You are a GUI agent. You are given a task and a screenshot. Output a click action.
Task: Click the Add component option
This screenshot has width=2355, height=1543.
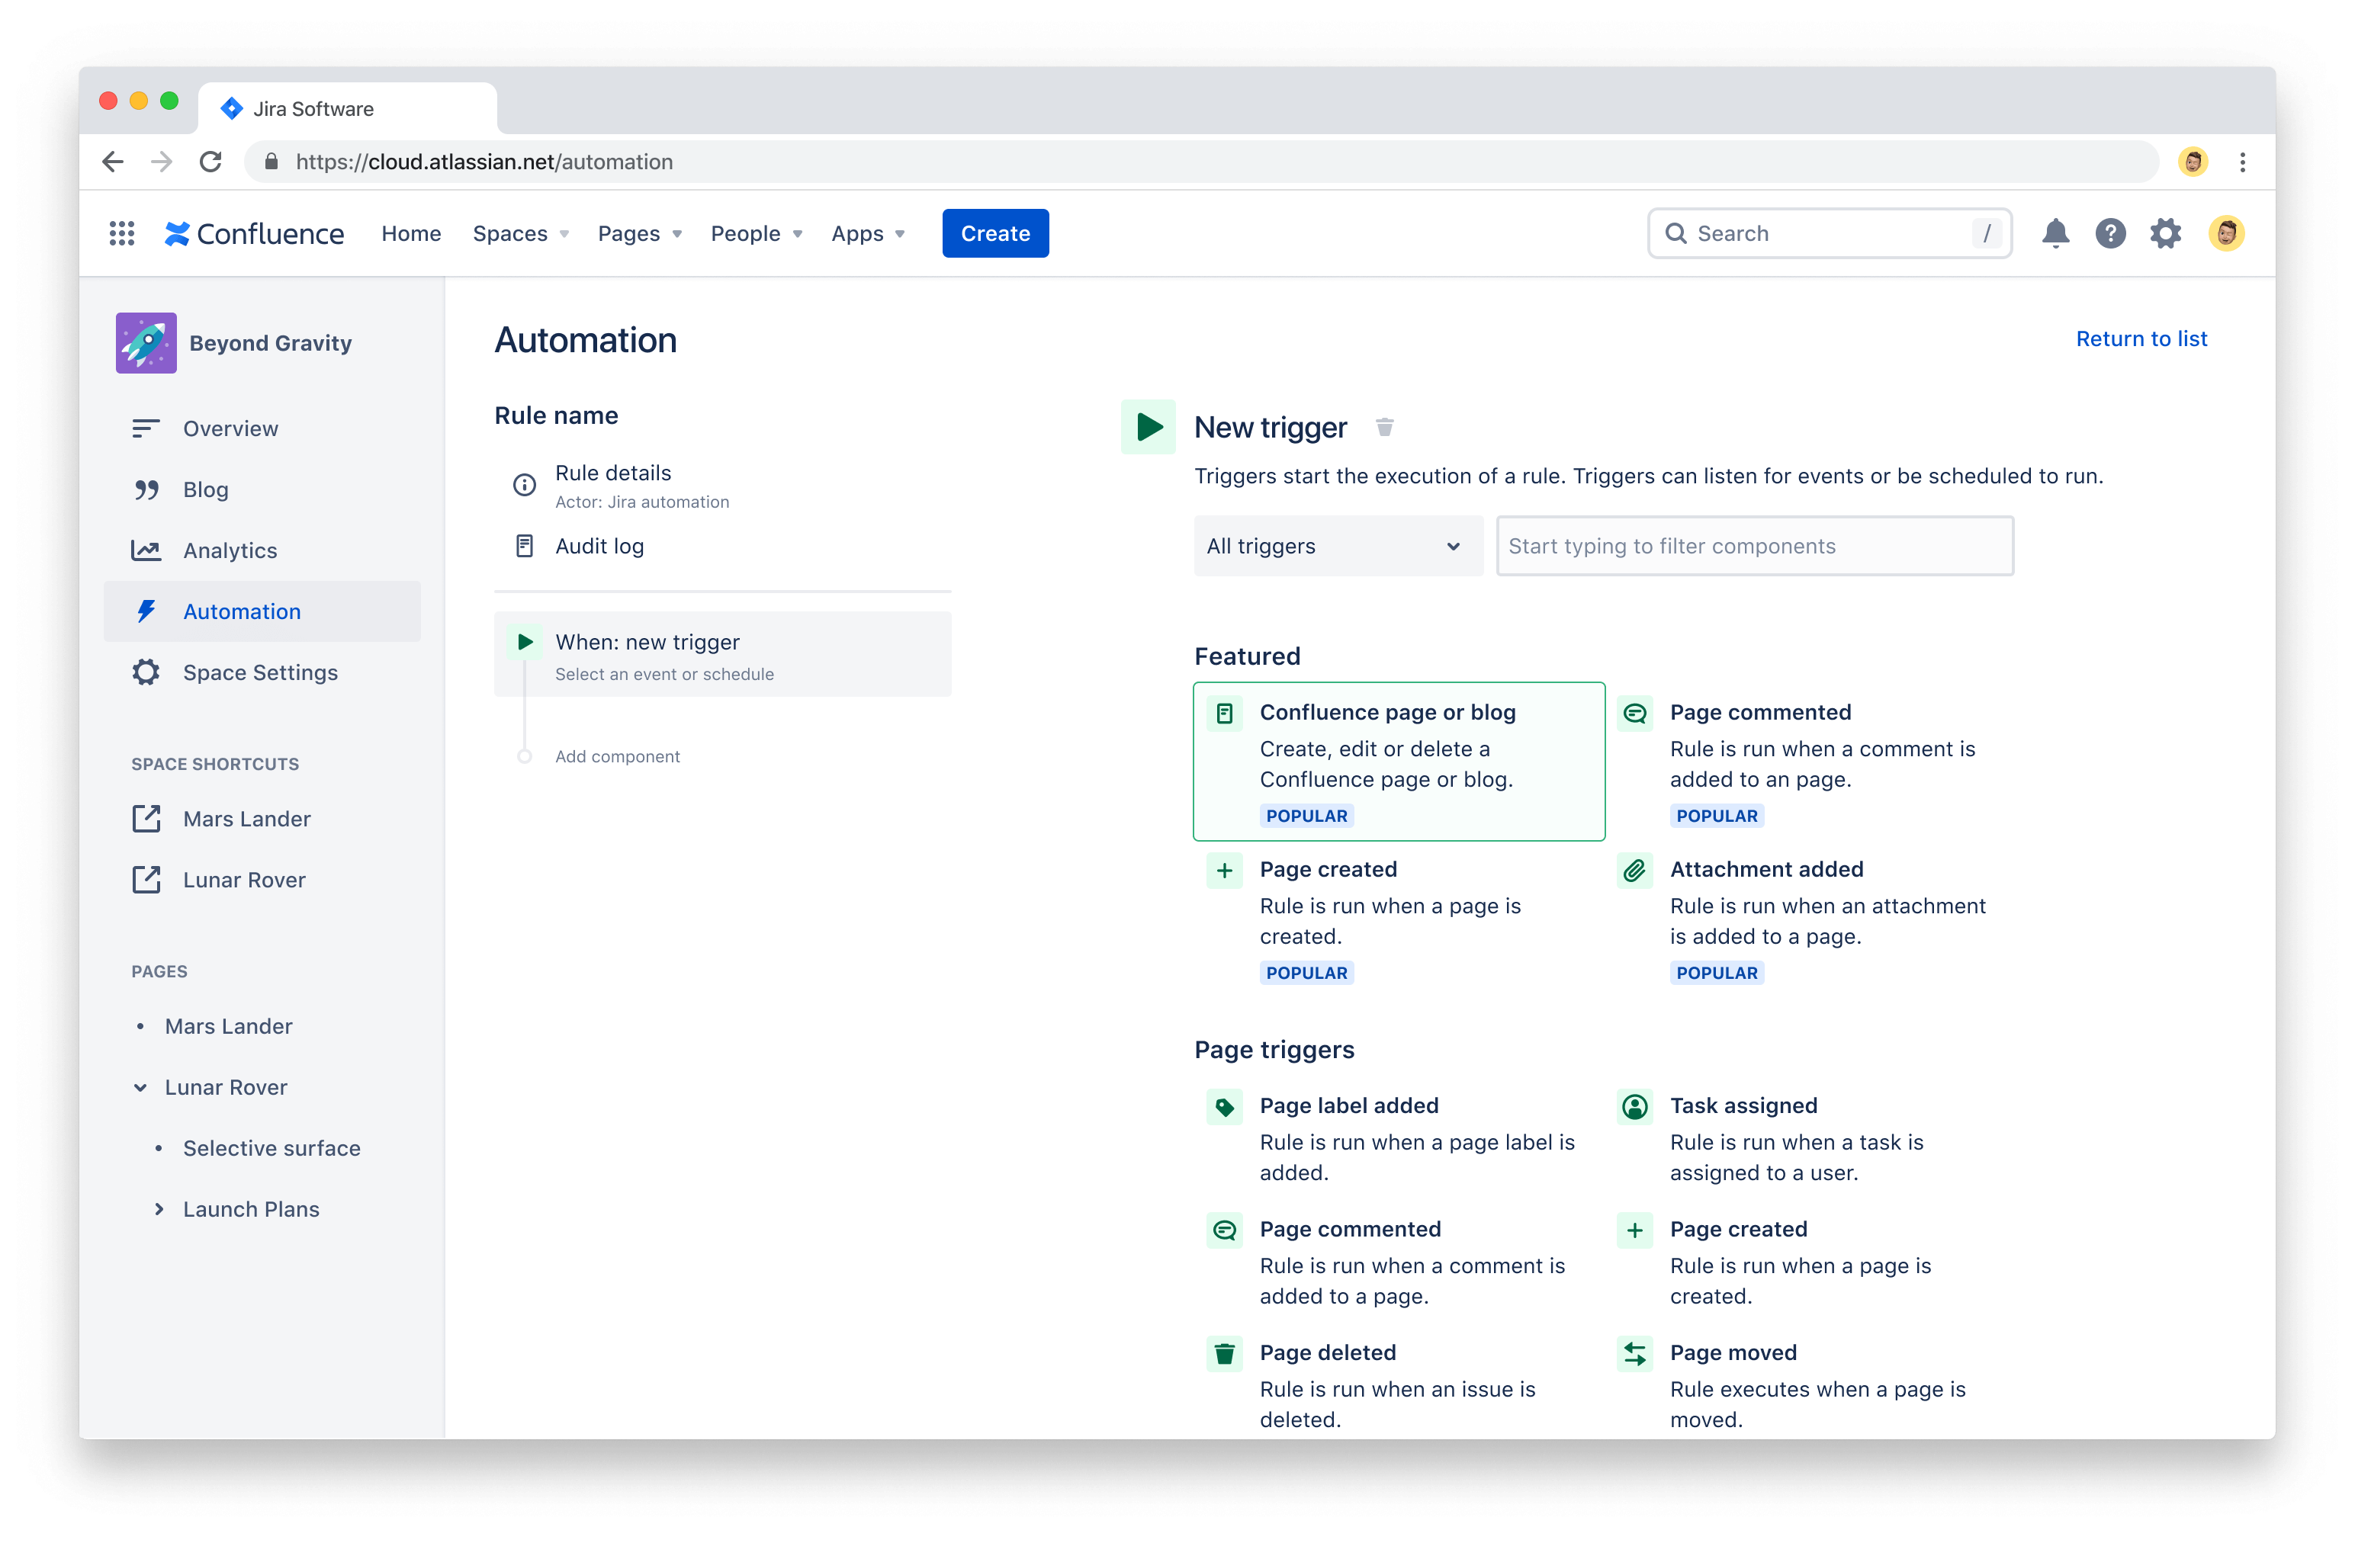pyautogui.click(x=617, y=754)
